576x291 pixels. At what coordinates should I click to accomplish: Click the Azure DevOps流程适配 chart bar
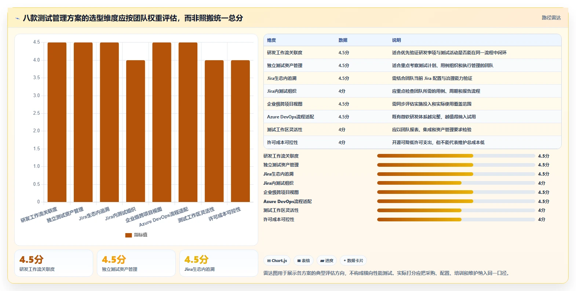tap(188, 122)
